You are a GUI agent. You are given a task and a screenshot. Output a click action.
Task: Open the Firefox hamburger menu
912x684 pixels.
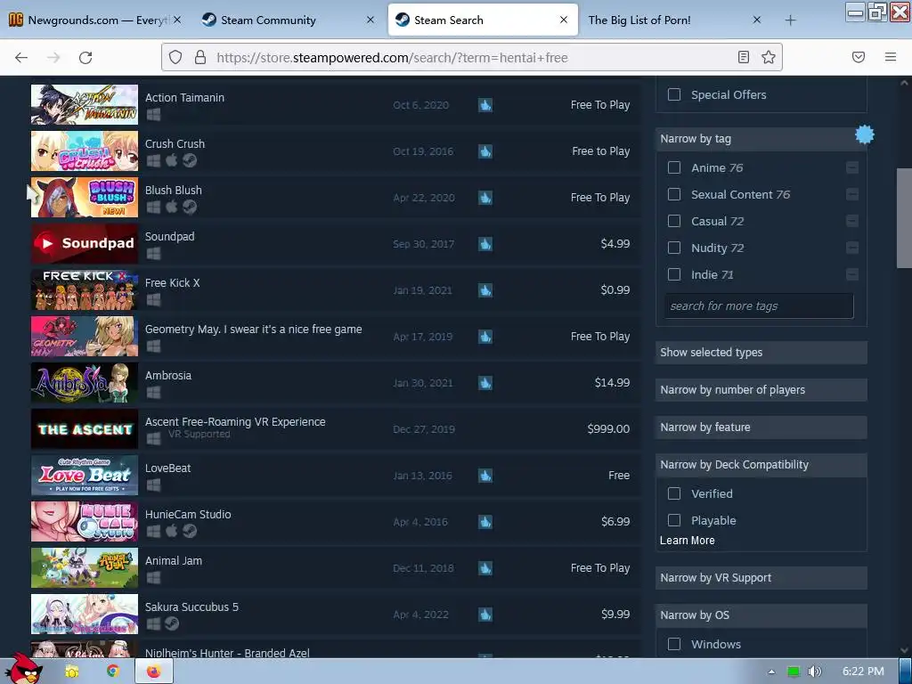click(891, 57)
